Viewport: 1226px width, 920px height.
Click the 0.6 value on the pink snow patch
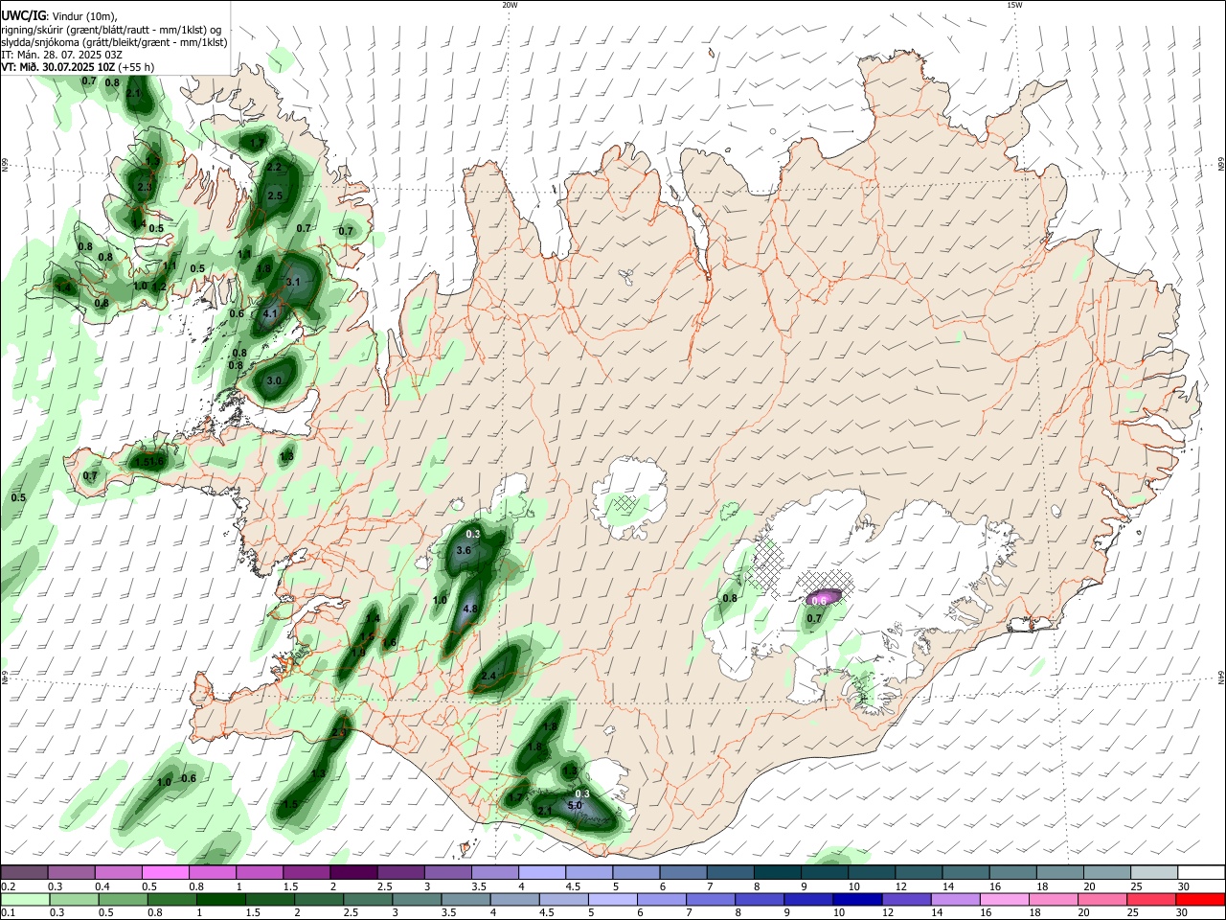pos(819,600)
